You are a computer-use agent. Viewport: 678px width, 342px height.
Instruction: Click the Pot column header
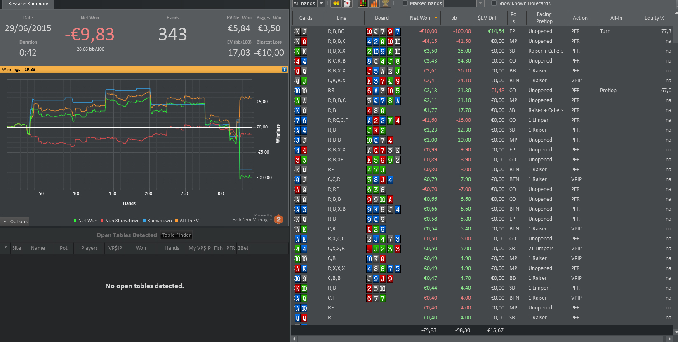pos(64,248)
